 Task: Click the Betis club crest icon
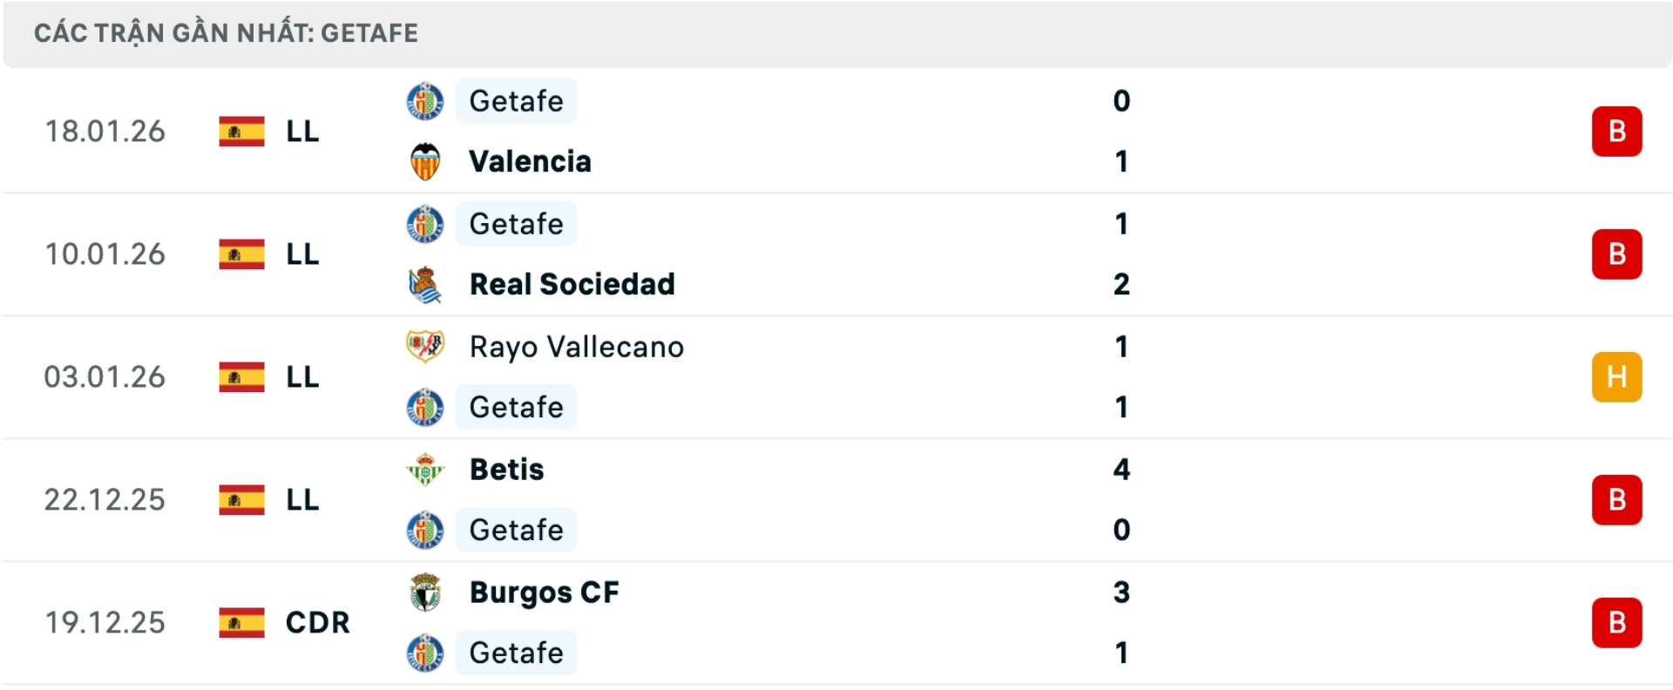coord(426,470)
